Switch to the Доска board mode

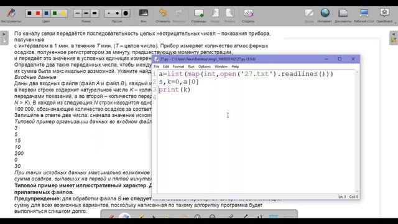pyautogui.click(x=309, y=15)
